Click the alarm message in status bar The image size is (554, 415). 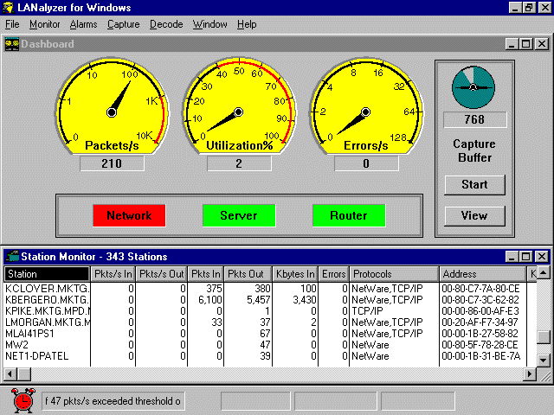[113, 401]
